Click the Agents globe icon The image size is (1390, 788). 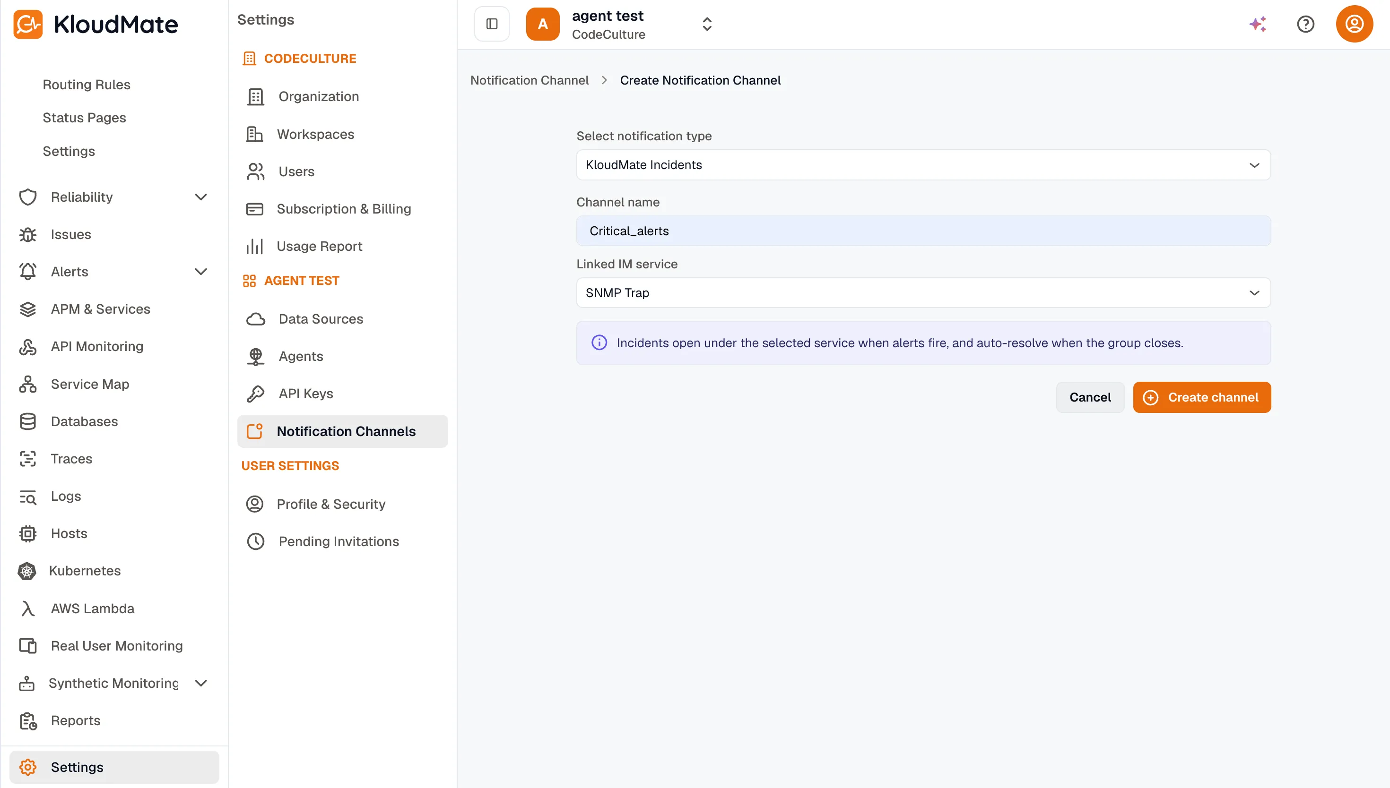pos(256,357)
